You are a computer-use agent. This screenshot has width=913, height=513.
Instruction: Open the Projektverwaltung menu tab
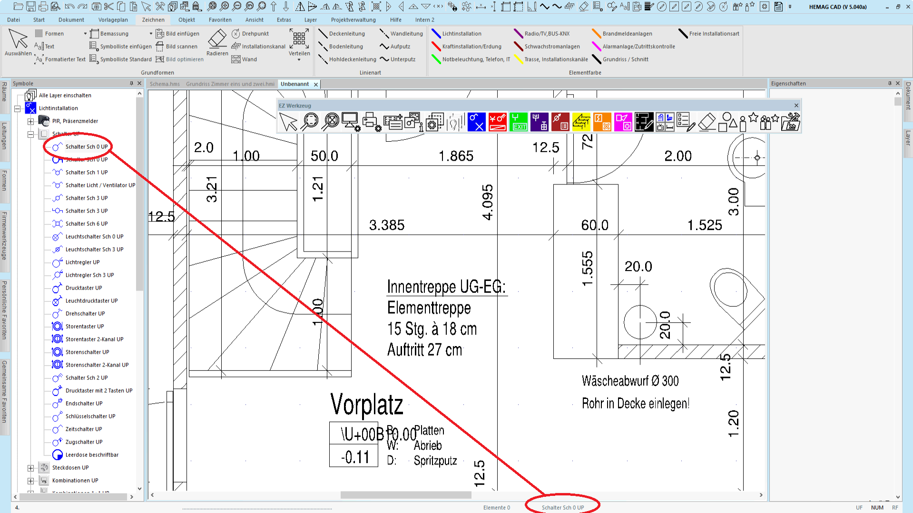coord(353,20)
